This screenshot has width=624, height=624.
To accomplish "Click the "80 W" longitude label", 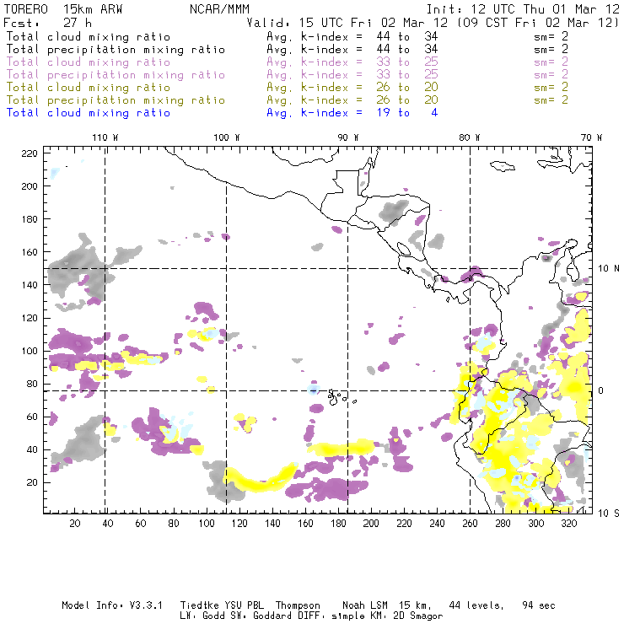I will click(x=470, y=137).
